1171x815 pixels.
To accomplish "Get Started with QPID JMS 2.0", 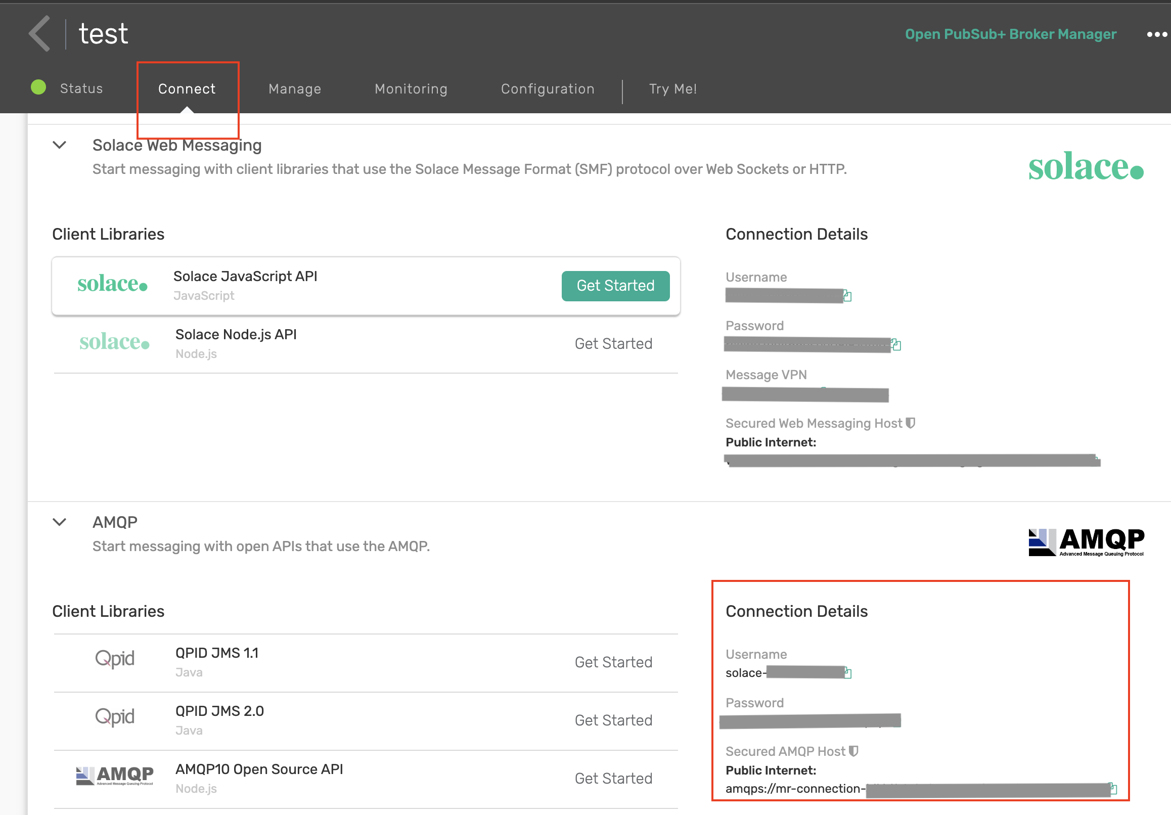I will 613,720.
